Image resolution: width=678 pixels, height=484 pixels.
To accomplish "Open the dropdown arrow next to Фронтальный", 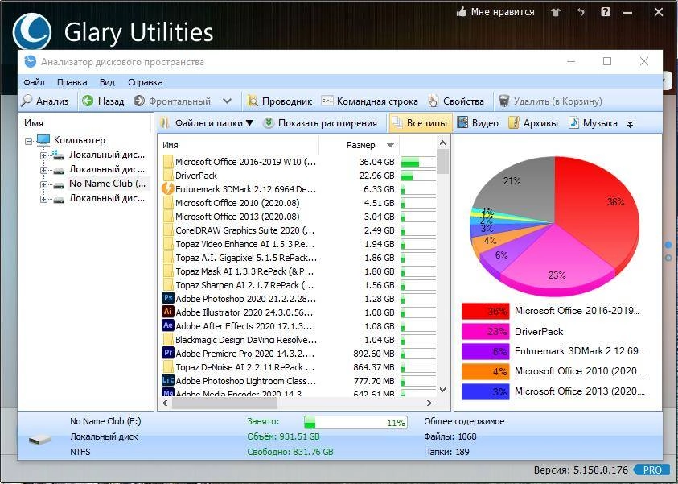I will tap(227, 101).
